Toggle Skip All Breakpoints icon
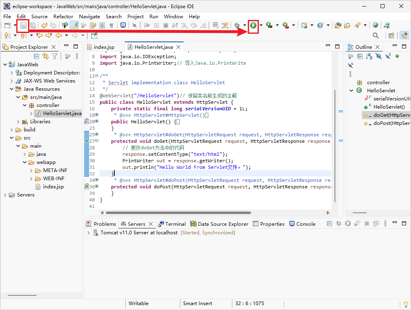This screenshot has height=310, width=411. (134, 25)
